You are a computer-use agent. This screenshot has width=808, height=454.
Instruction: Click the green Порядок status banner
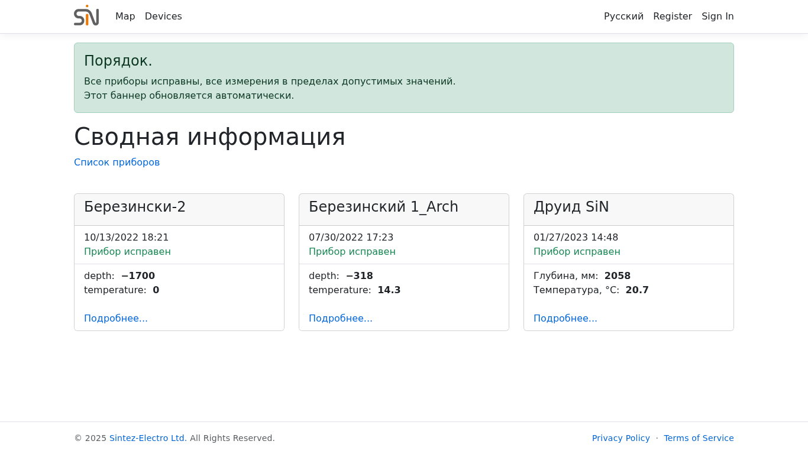coord(403,77)
